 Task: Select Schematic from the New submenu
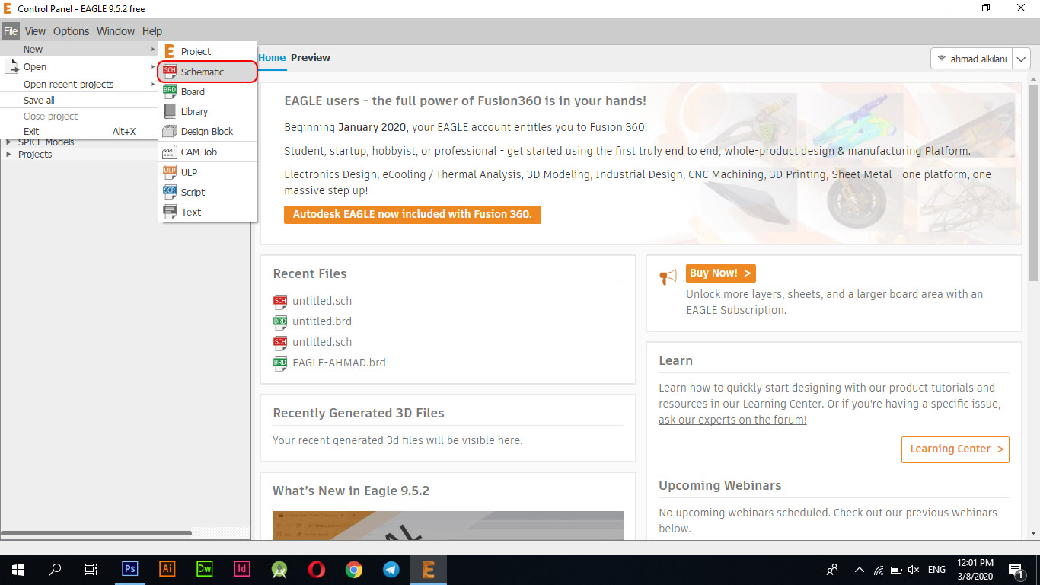[208, 72]
